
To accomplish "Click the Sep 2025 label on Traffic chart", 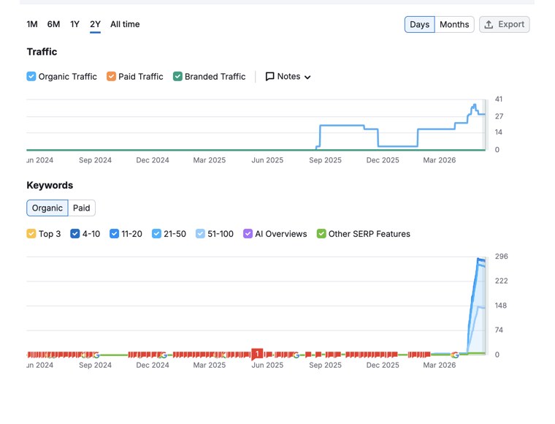I will pyautogui.click(x=325, y=160).
